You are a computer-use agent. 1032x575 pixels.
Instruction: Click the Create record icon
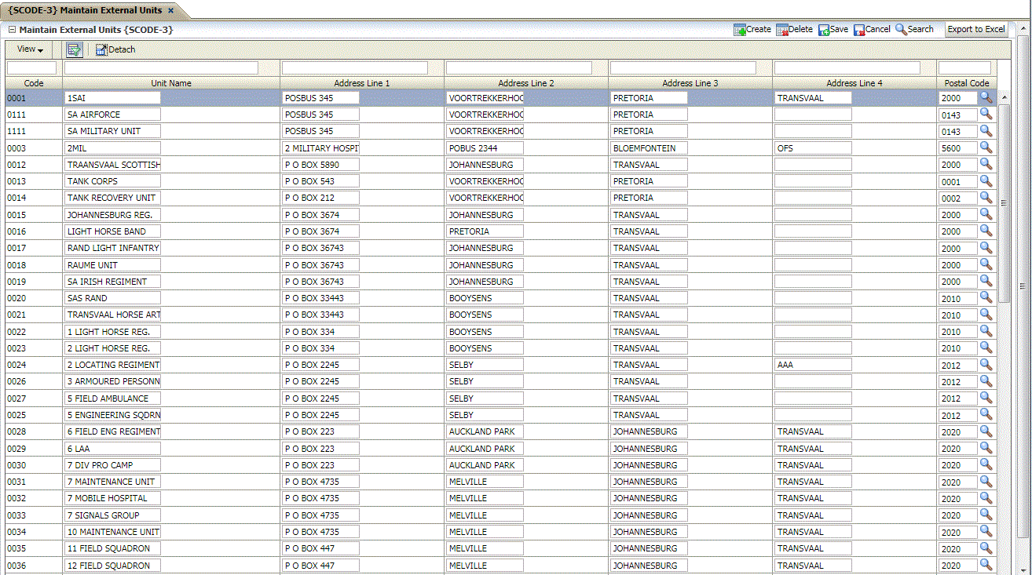pos(739,30)
